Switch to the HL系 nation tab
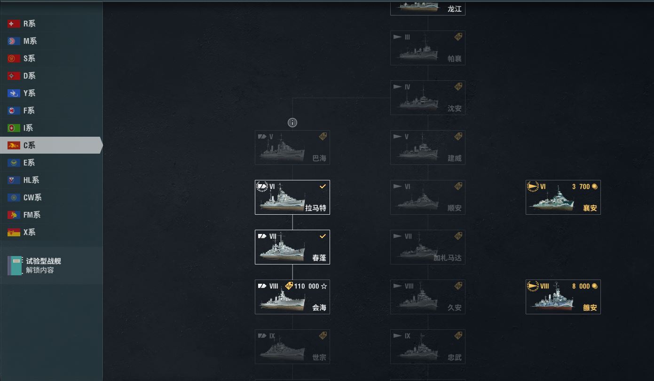The image size is (654, 381). pos(51,180)
